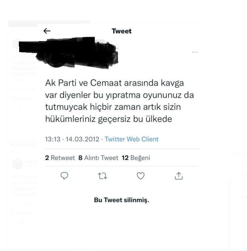View the 8 Alıntı Tweet list
Screen dimensions: 247x251
(98, 158)
